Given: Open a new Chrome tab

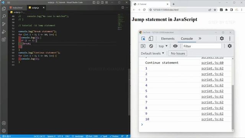Looking at the screenshot, I should 173,4.
